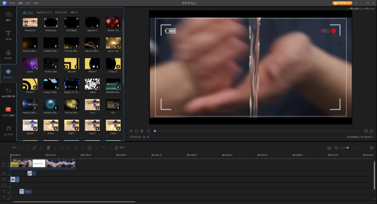Click the timeline zoom slider handle
The width and height of the screenshot is (377, 204).
click(x=348, y=148)
